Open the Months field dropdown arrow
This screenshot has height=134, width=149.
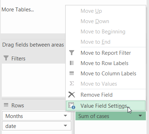[x=65, y=116]
